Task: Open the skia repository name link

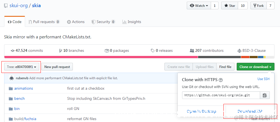Action: (x=36, y=5)
